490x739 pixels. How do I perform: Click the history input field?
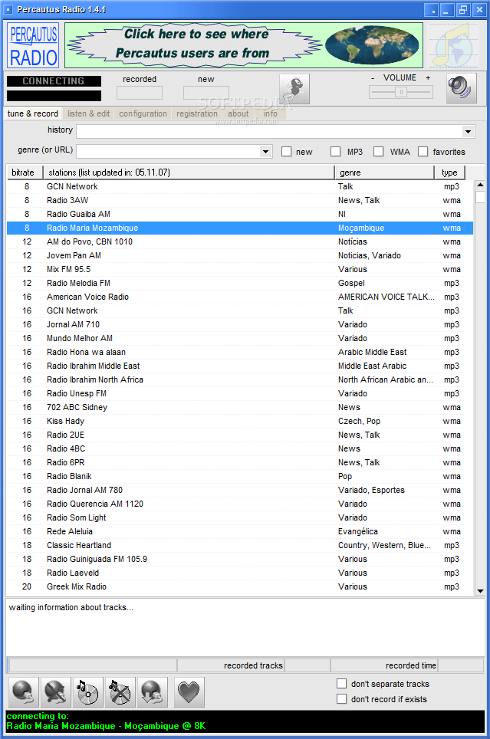click(269, 132)
